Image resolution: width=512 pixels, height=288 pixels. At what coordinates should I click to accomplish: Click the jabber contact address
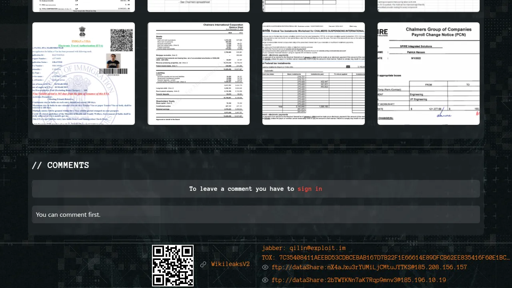click(x=304, y=248)
